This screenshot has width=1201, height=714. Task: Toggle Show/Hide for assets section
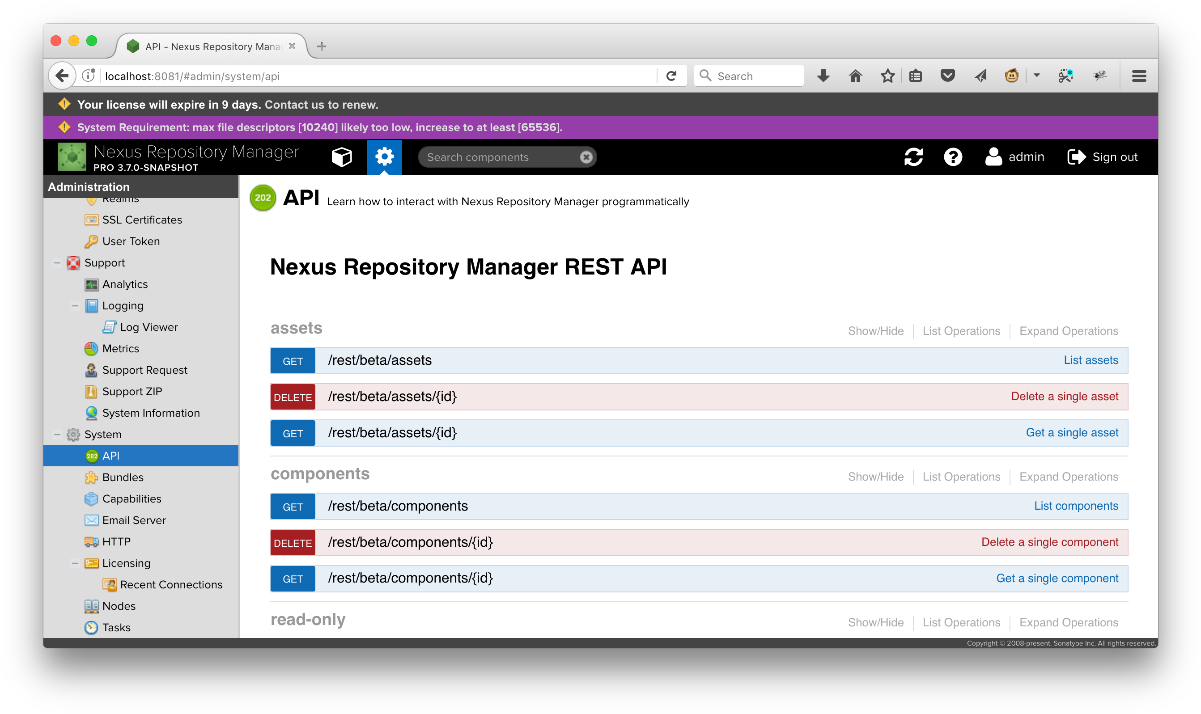coord(876,331)
